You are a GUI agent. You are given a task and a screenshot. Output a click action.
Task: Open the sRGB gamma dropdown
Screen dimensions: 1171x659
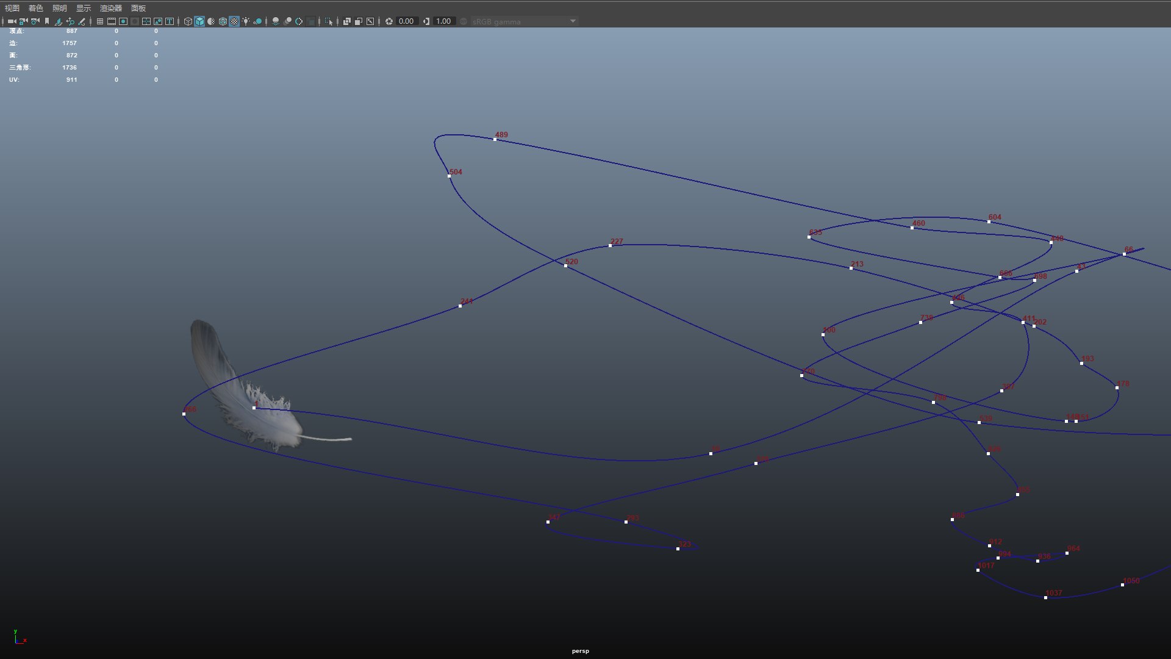pos(524,21)
